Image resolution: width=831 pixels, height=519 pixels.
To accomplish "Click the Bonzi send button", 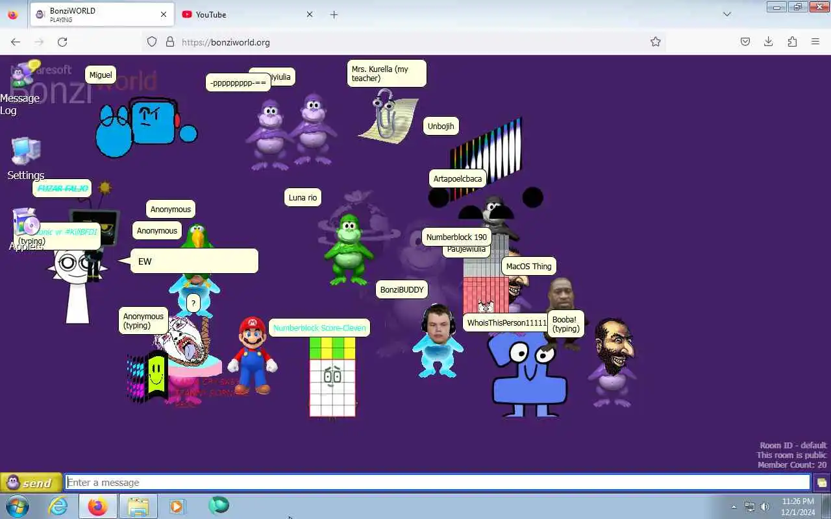I will click(31, 483).
